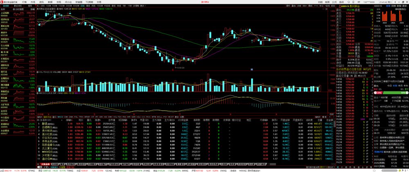The height and width of the screenshot is (172, 409).
Task: Select the 1分钟 chart period
Action: 49,6
